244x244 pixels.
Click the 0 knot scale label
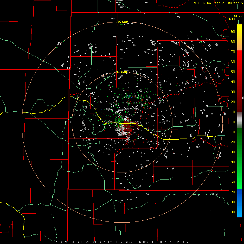[x=234, y=122]
